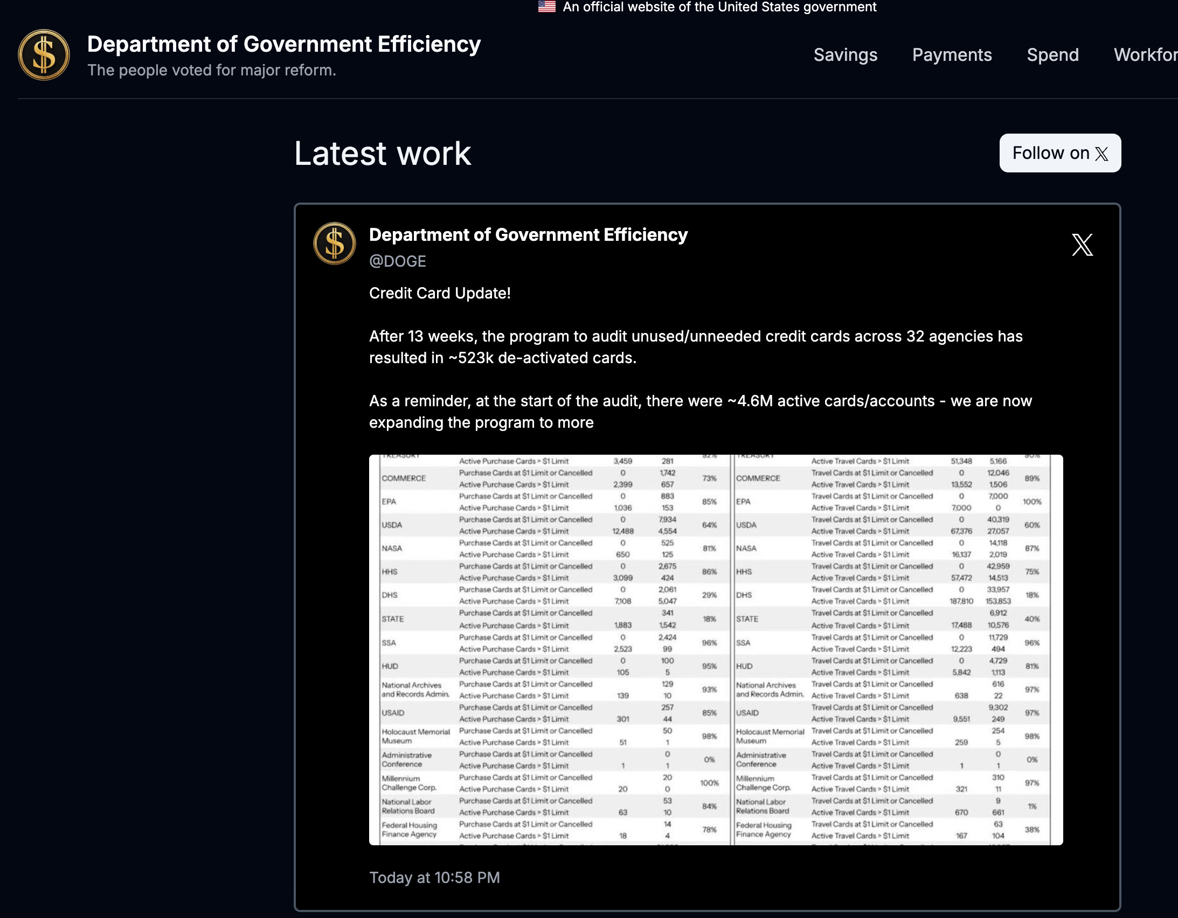Click the DOGE avatar in the post

[335, 244]
